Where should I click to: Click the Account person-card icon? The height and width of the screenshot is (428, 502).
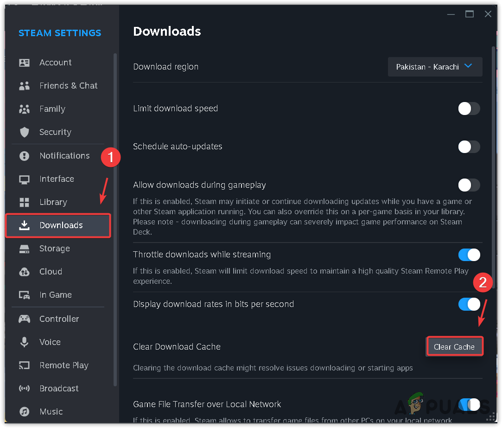pyautogui.click(x=24, y=63)
